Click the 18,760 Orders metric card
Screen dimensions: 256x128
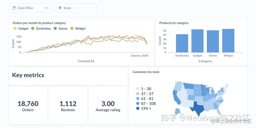[x=28, y=106]
